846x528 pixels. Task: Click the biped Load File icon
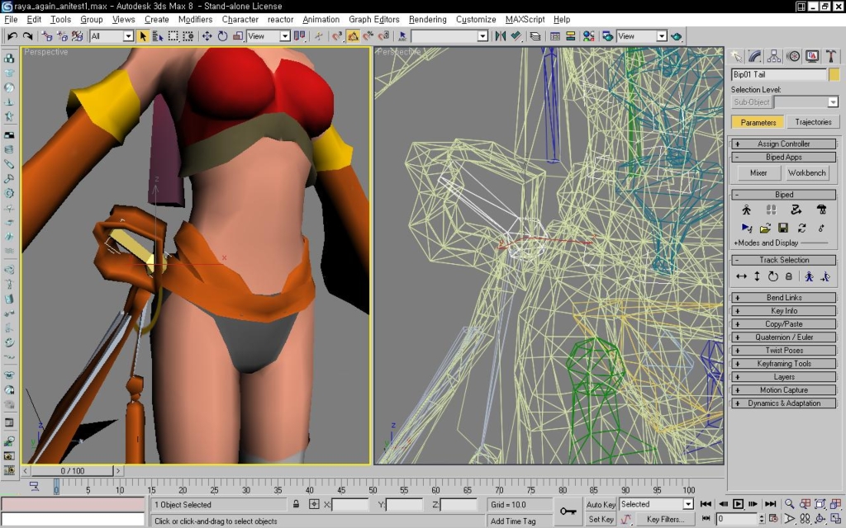tap(765, 229)
